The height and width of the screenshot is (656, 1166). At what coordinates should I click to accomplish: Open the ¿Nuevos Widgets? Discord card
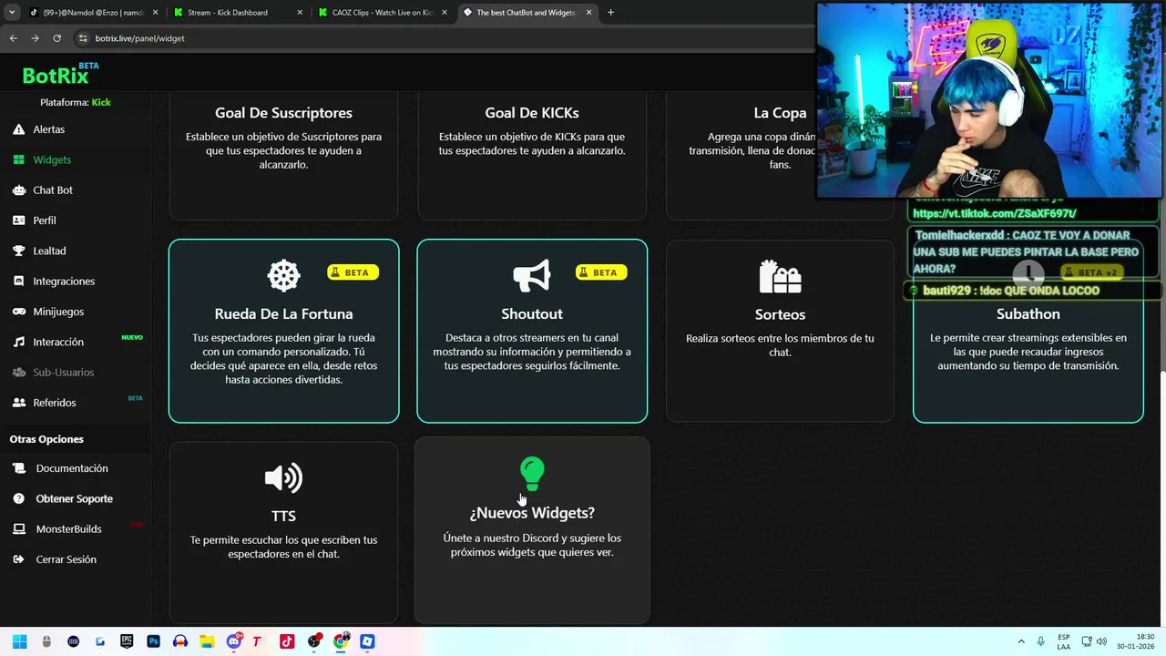click(532, 530)
